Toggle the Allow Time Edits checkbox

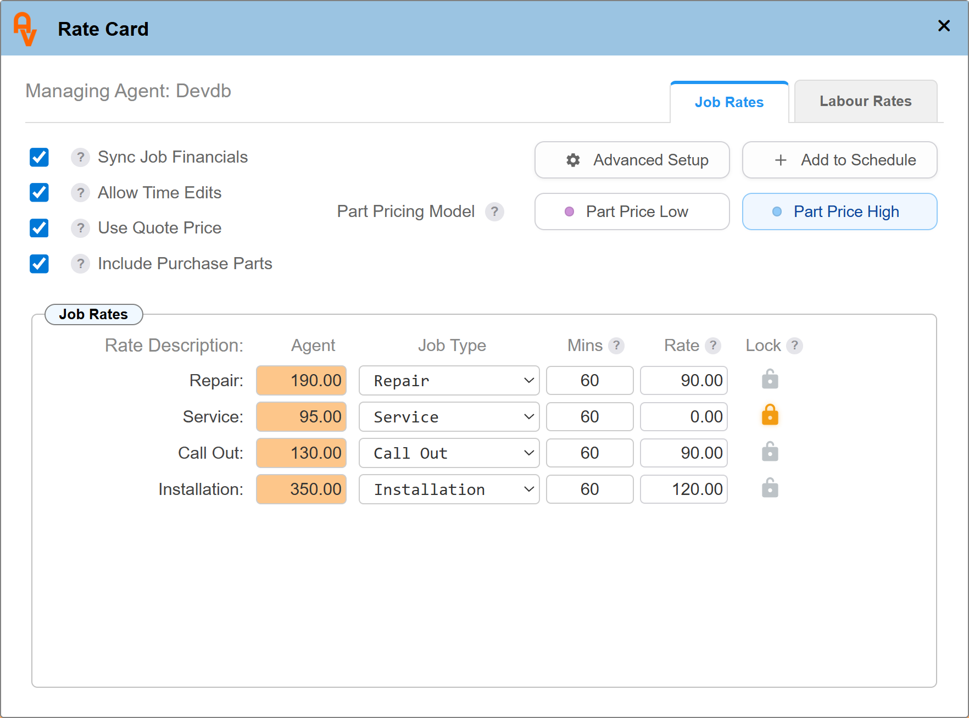tap(39, 193)
